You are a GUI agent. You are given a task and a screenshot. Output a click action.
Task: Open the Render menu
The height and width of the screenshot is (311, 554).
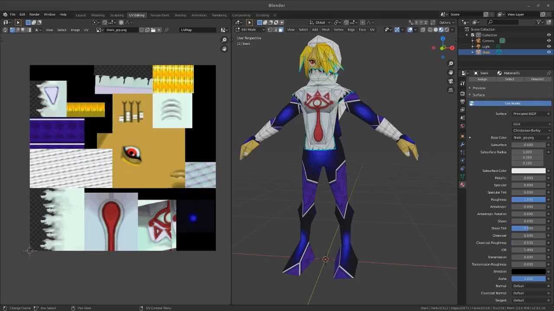coord(34,14)
